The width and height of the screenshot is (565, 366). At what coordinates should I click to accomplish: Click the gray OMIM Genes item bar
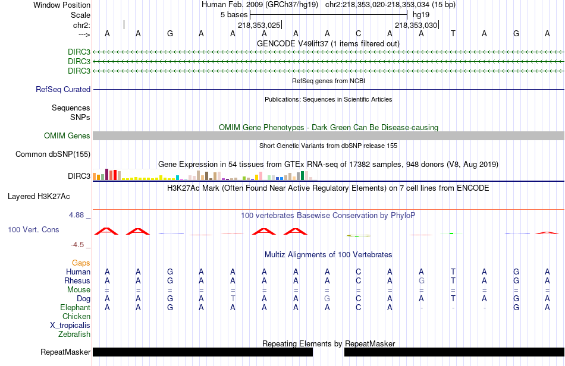329,135
